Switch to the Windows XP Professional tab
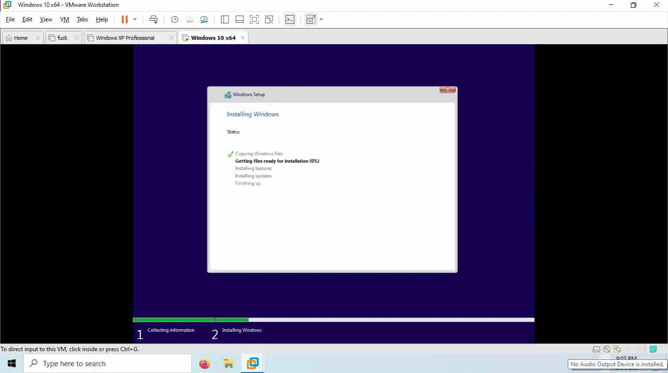Image resolution: width=668 pixels, height=373 pixels. 125,38
